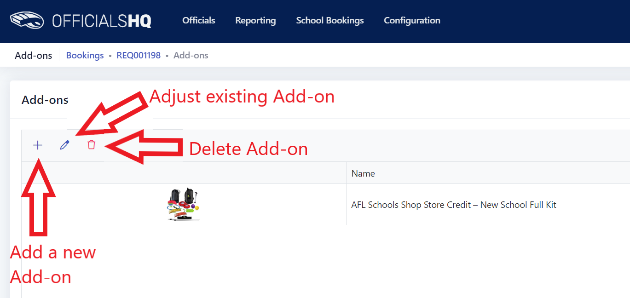Click the Add-ons panel heading

[45, 100]
